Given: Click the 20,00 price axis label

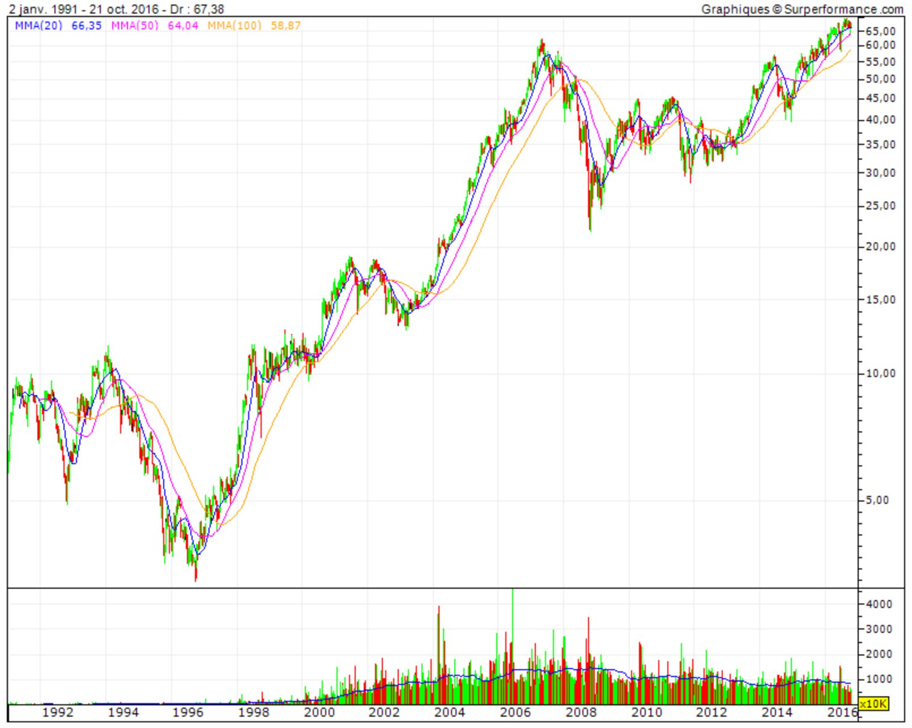Looking at the screenshot, I should pyautogui.click(x=880, y=247).
